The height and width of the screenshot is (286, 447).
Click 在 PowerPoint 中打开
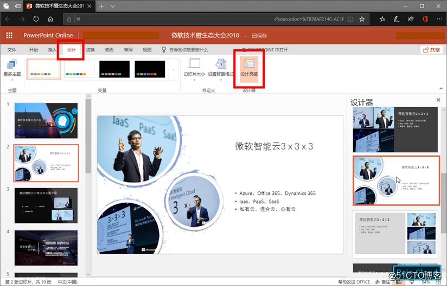265,50
